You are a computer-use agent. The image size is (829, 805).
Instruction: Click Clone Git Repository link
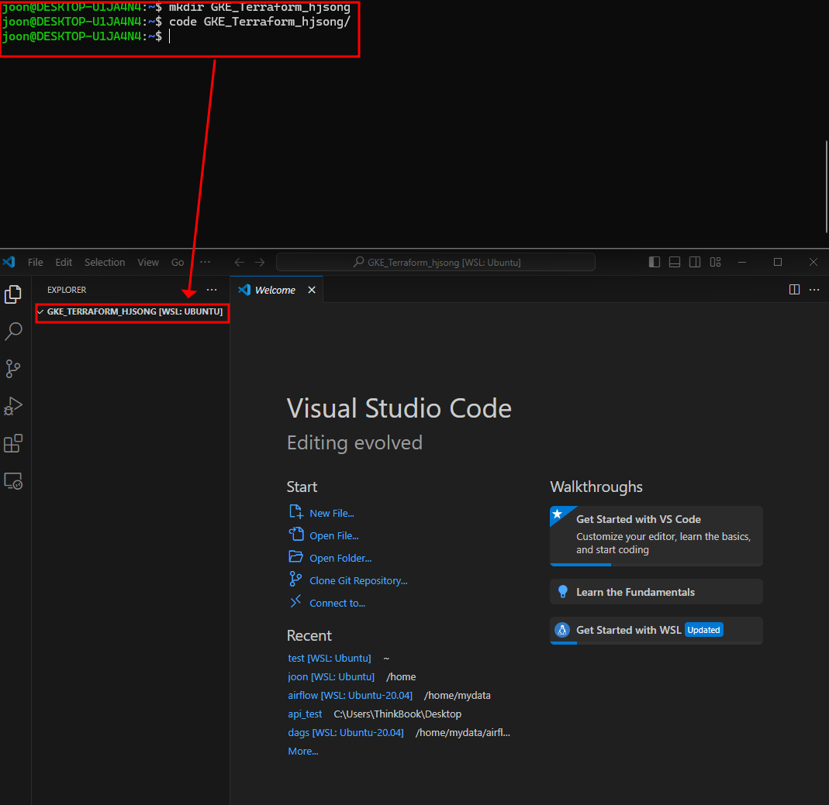pos(358,580)
